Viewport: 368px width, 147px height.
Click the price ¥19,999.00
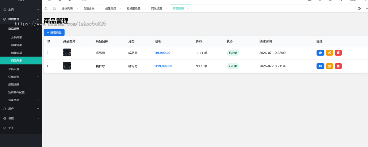pos(164,66)
